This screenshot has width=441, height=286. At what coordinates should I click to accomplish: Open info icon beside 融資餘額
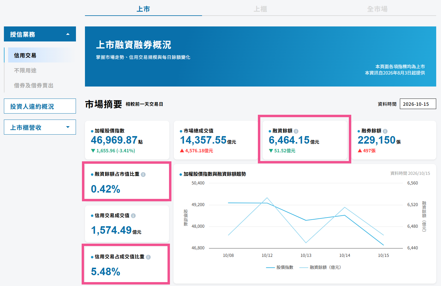(296, 131)
